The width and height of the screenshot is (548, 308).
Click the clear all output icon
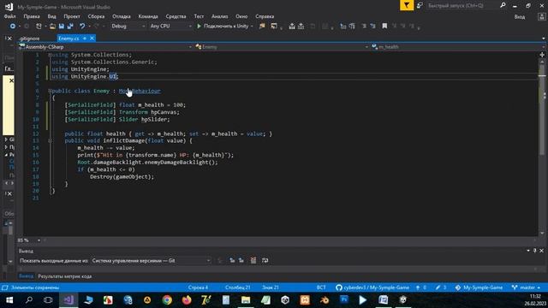tap(253, 260)
